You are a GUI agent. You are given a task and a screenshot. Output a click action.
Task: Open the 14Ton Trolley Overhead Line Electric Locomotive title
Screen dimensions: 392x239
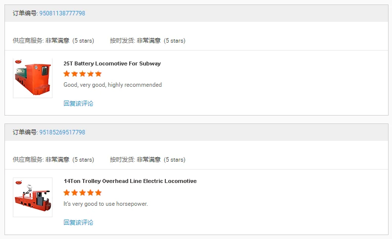pos(130,181)
